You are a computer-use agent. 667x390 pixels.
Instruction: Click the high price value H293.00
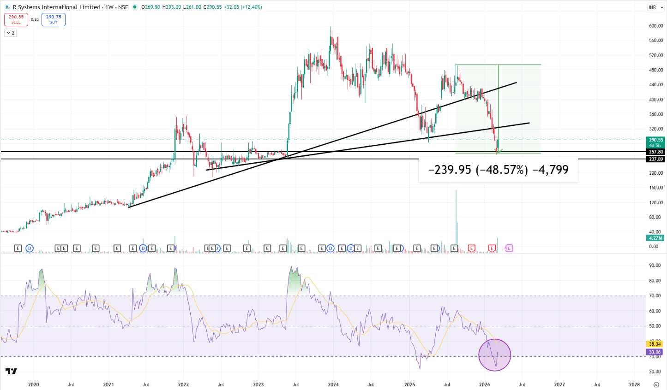[172, 7]
